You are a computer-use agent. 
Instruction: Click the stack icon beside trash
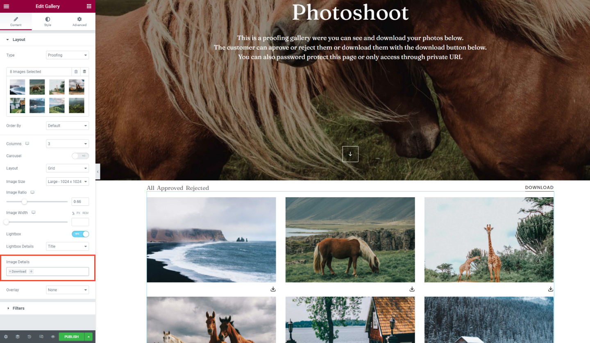(x=85, y=72)
